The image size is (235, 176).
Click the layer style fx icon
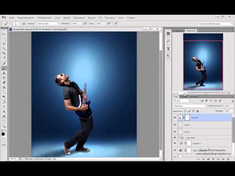204,159
